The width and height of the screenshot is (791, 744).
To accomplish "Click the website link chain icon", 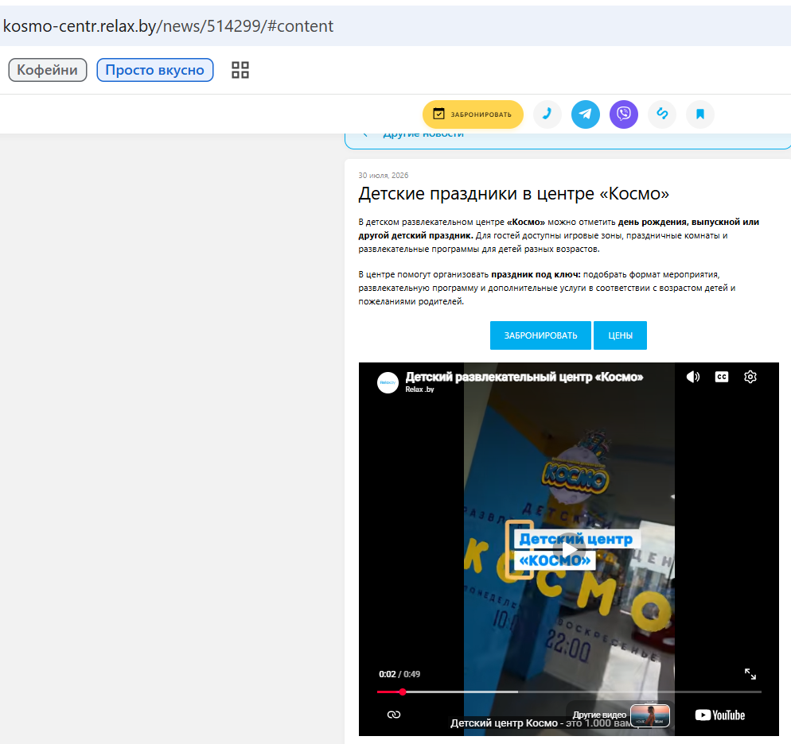I will tap(662, 114).
